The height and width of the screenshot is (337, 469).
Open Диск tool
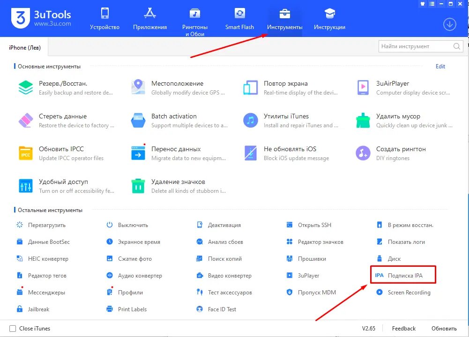click(388, 259)
